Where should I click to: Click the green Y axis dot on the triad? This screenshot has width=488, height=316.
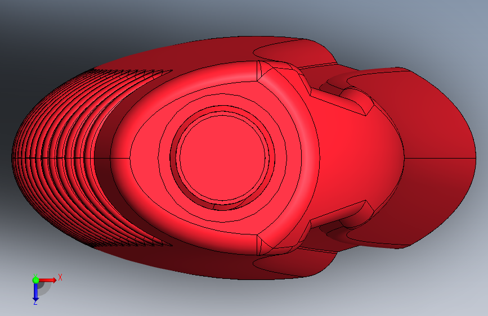coord(36,280)
